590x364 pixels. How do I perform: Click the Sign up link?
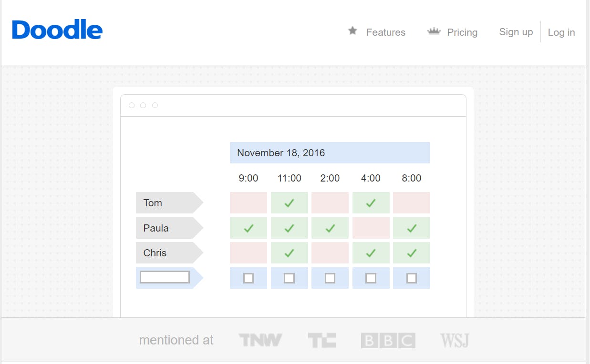[x=516, y=32]
